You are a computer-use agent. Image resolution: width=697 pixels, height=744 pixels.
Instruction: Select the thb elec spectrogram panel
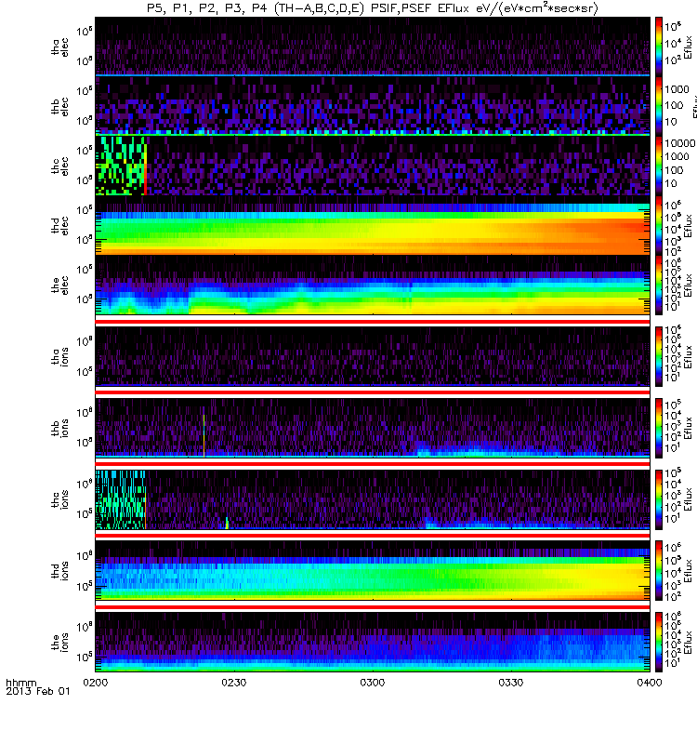[x=373, y=105]
